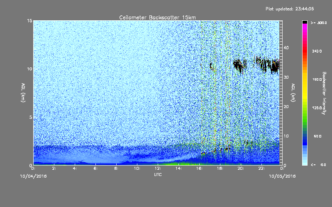
Task: Click the 5 km tick label on left axis
Action: 31,117
